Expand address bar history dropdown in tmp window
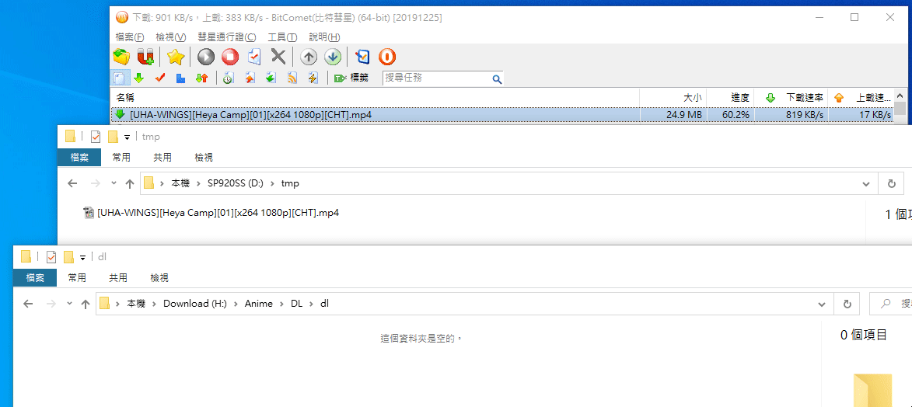 click(x=866, y=184)
